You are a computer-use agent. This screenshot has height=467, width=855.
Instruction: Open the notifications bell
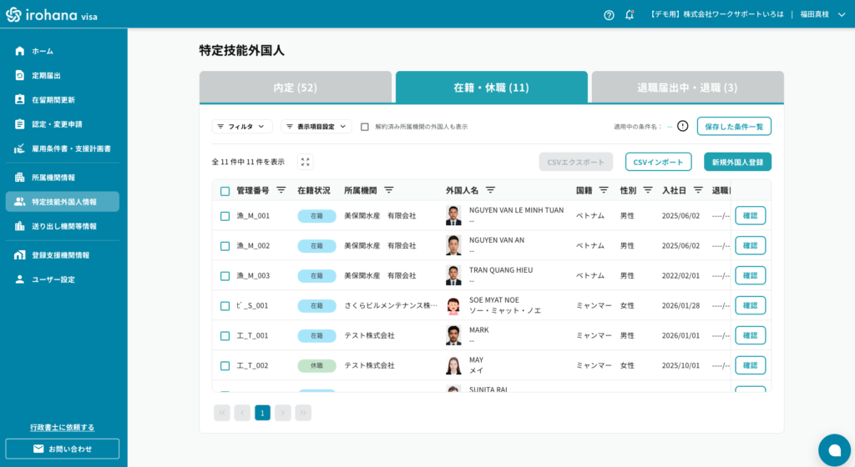pyautogui.click(x=630, y=15)
